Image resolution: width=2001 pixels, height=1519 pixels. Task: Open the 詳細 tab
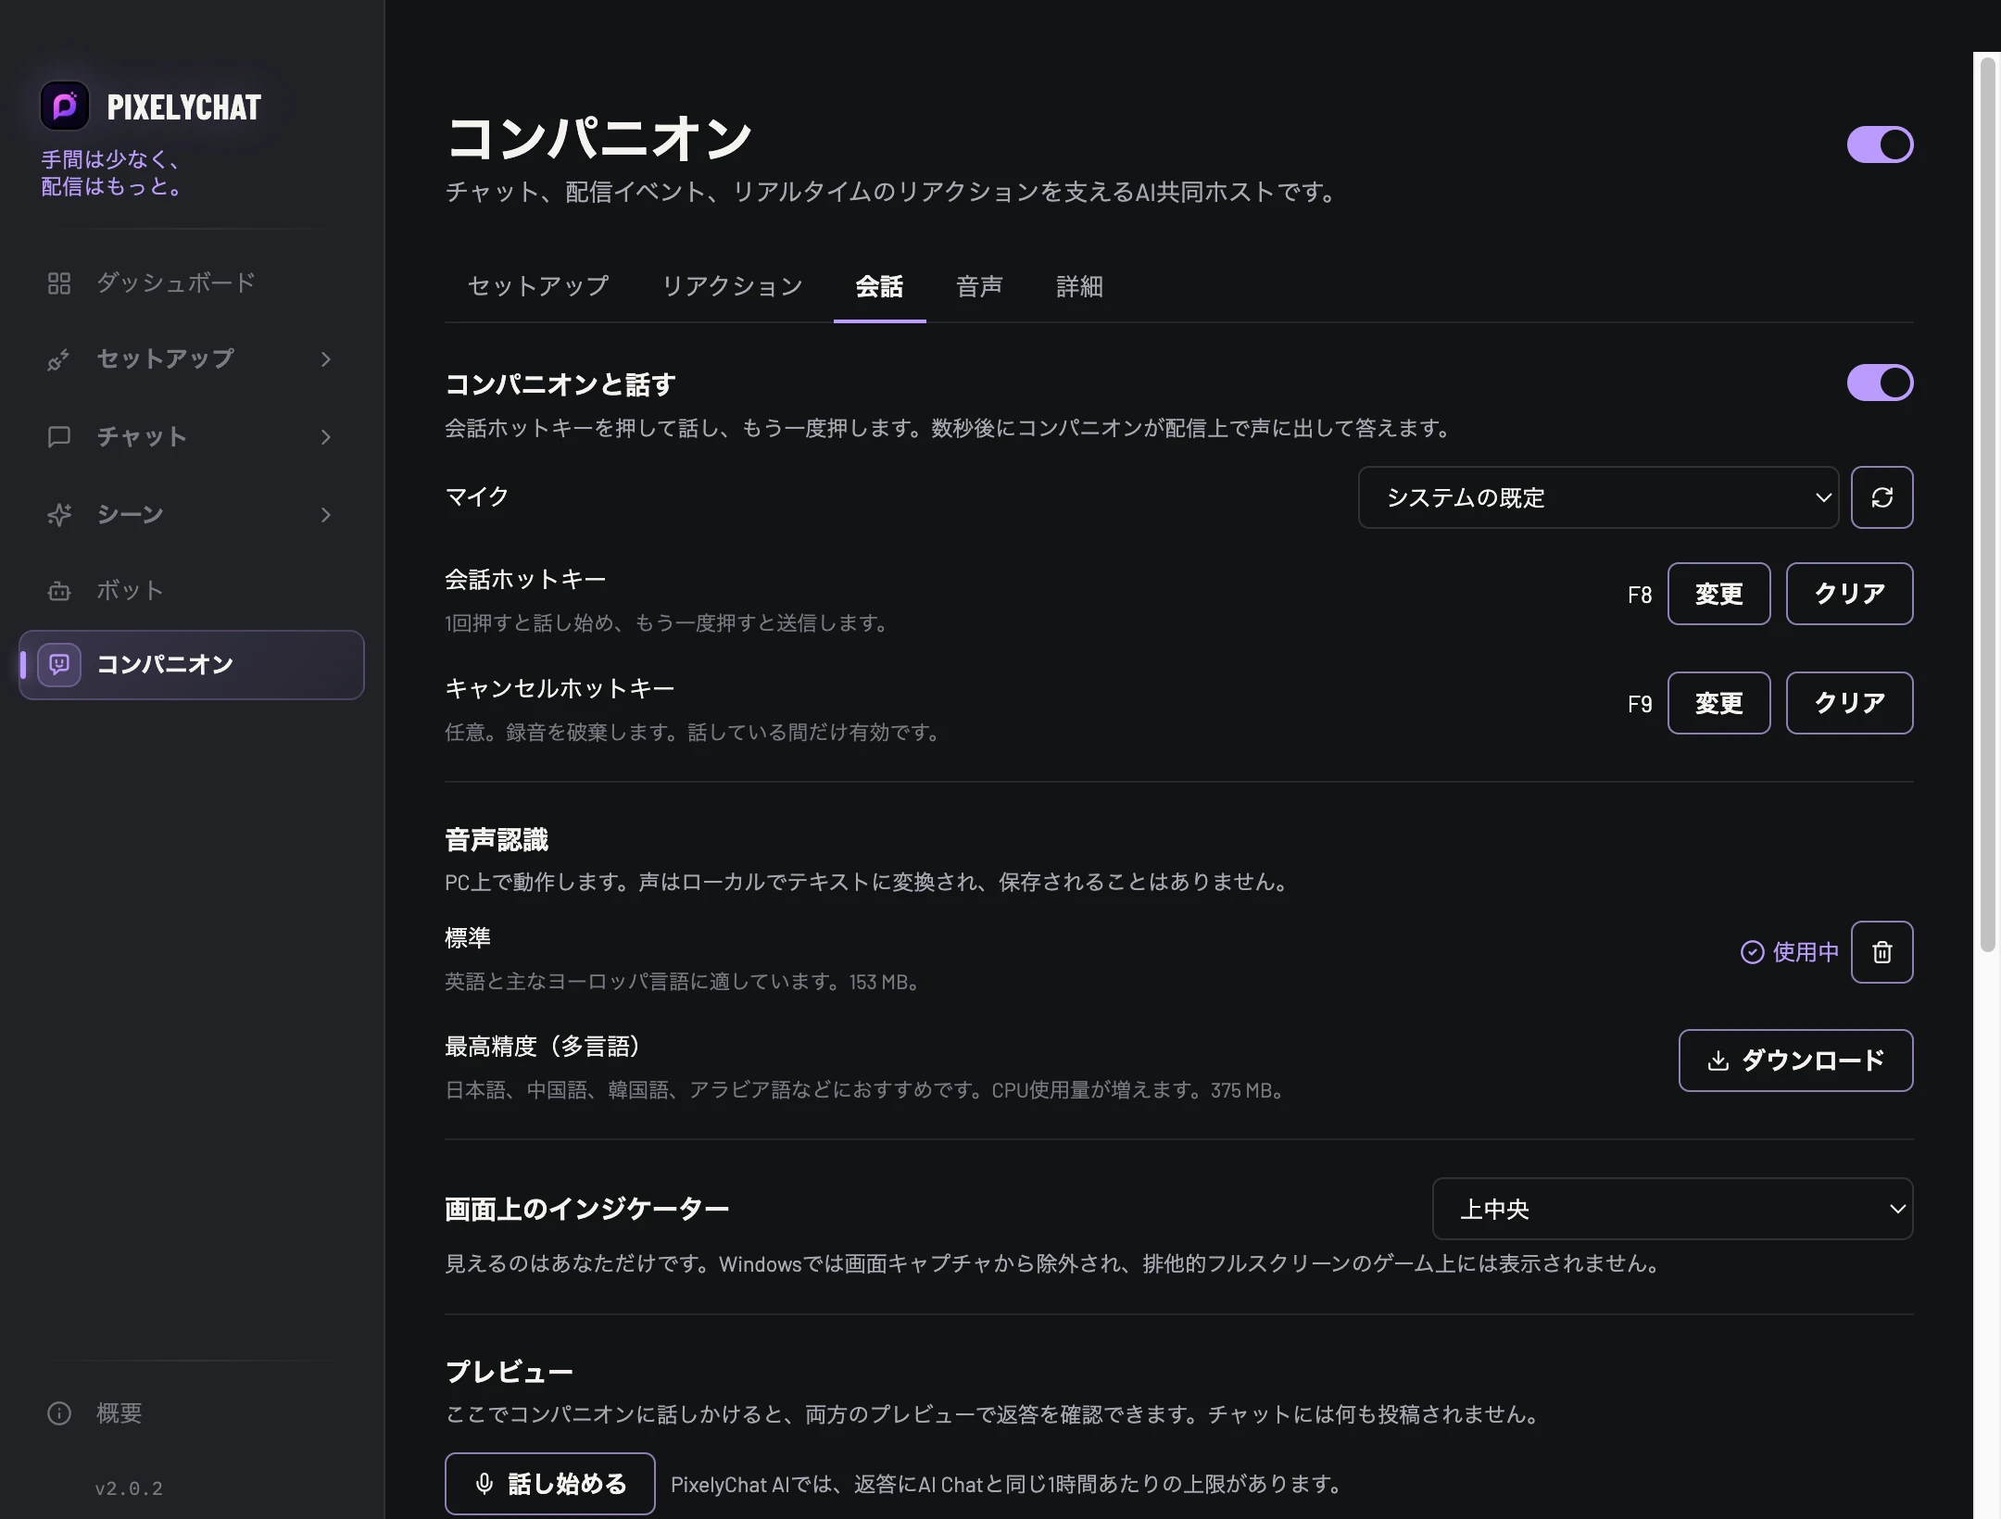[x=1079, y=286]
